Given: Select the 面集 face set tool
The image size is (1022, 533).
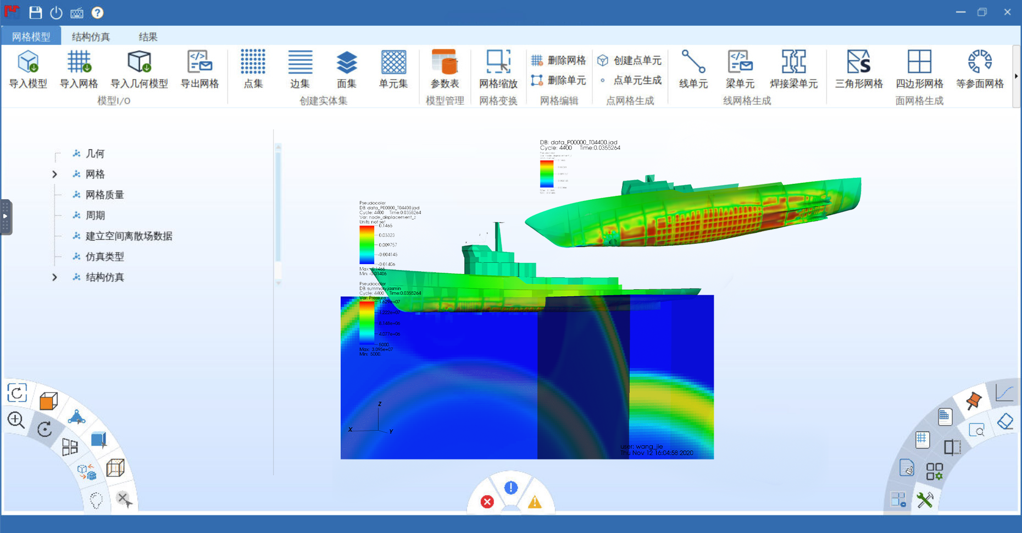Looking at the screenshot, I should tap(346, 69).
